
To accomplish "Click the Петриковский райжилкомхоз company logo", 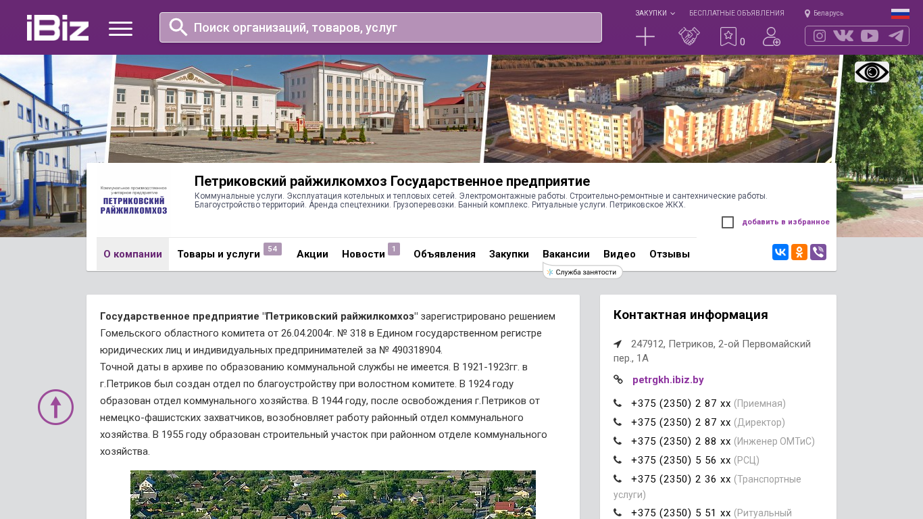I will pos(134,200).
